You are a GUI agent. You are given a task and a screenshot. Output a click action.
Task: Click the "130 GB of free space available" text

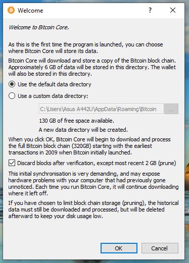(76, 121)
